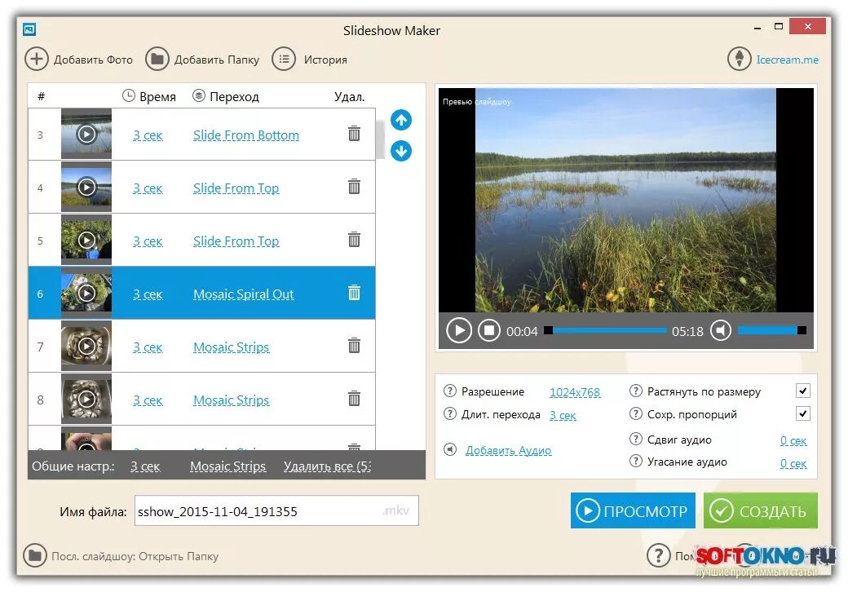
Task: Toggle Сохр. пропорций checkbox
Action: point(803,414)
